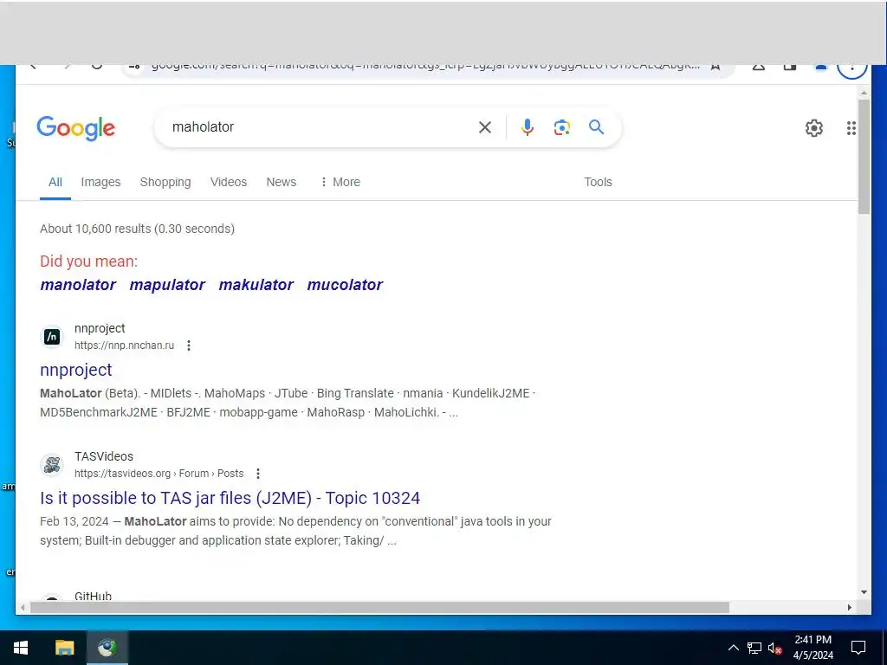The width and height of the screenshot is (887, 665).
Task: Open more options for TASVideos result
Action: click(x=258, y=474)
